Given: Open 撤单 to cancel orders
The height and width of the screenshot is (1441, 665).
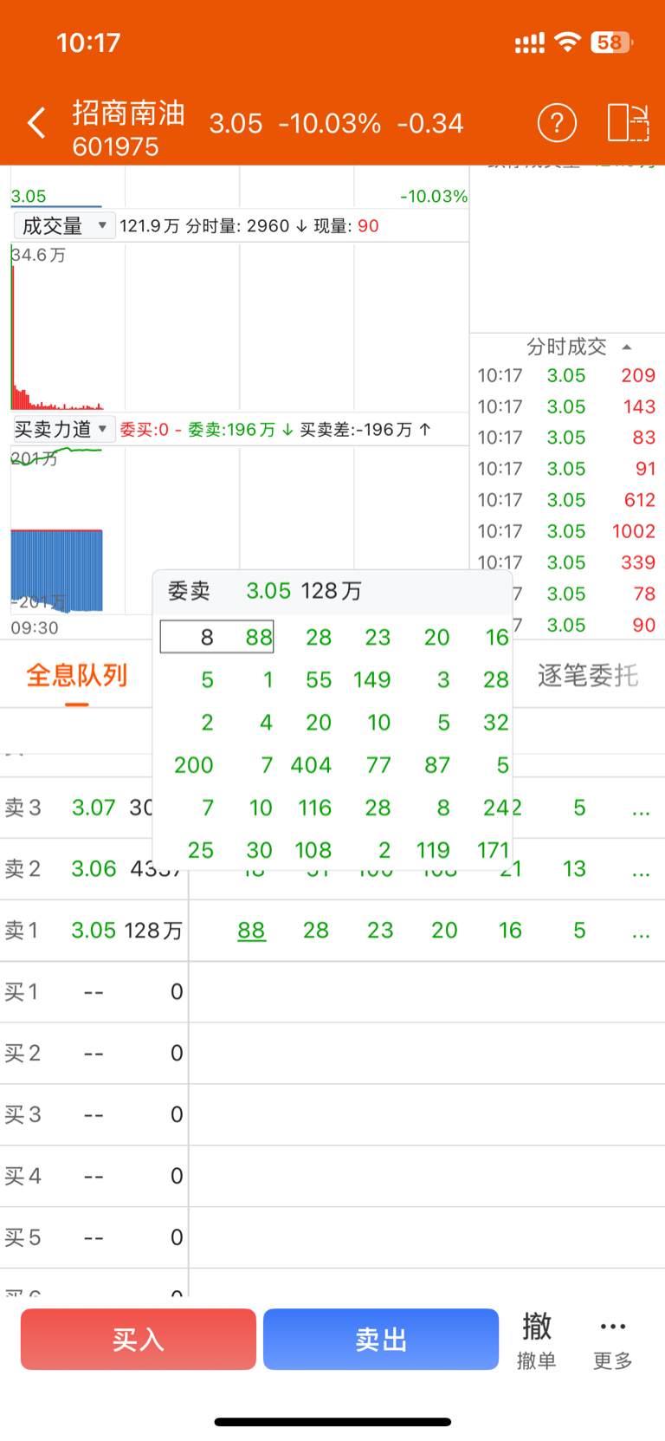Looking at the screenshot, I should (537, 1340).
